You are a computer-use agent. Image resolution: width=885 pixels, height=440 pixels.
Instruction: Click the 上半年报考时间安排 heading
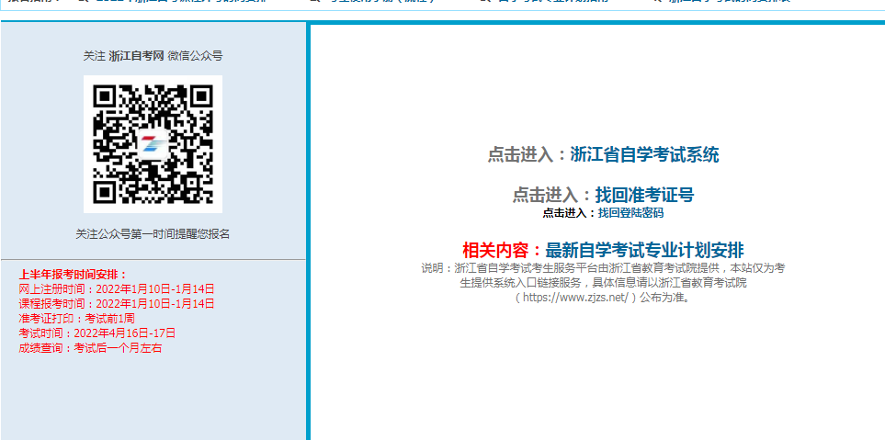click(74, 275)
